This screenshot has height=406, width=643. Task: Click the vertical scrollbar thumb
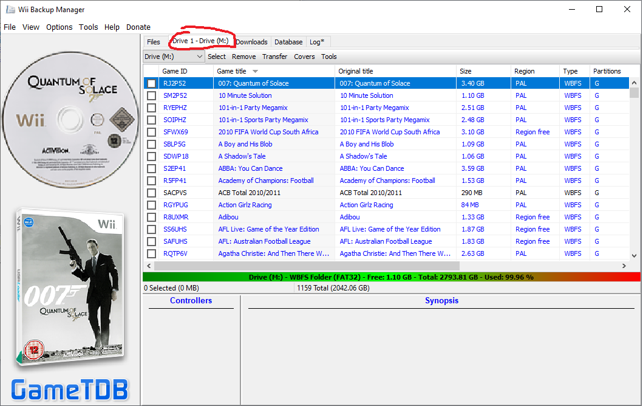click(634, 93)
